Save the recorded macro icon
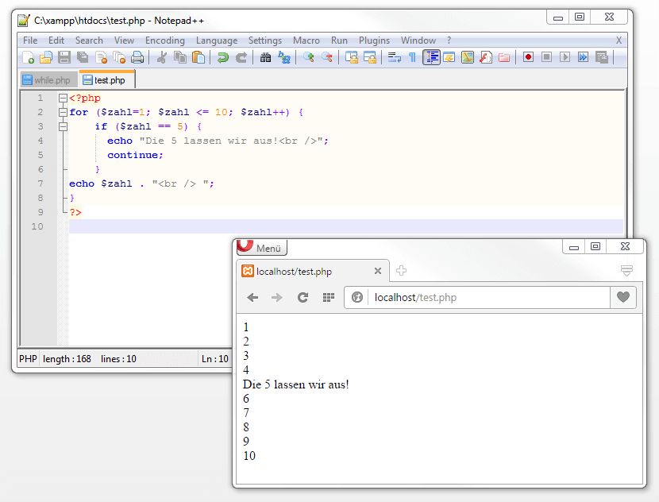The height and width of the screenshot is (502, 659). coord(602,56)
